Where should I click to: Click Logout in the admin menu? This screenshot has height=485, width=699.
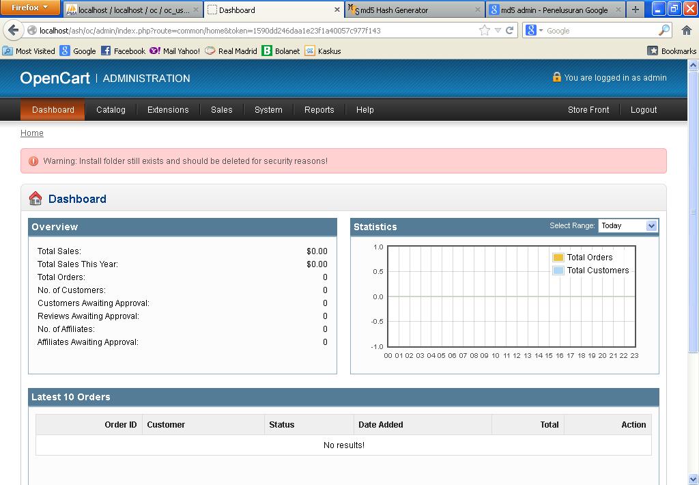[x=643, y=110]
